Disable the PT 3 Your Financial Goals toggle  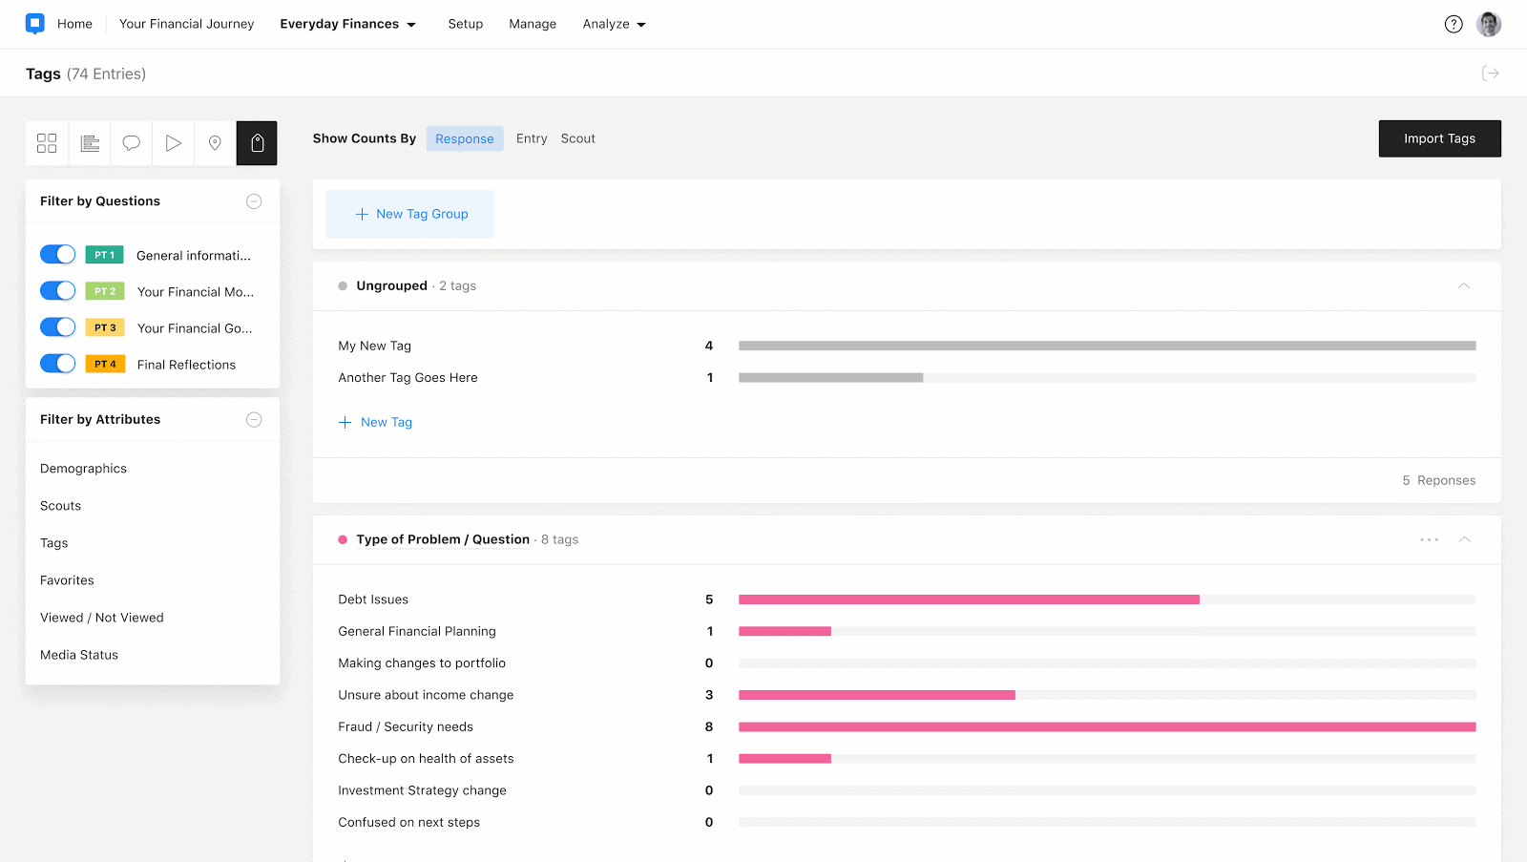click(57, 327)
